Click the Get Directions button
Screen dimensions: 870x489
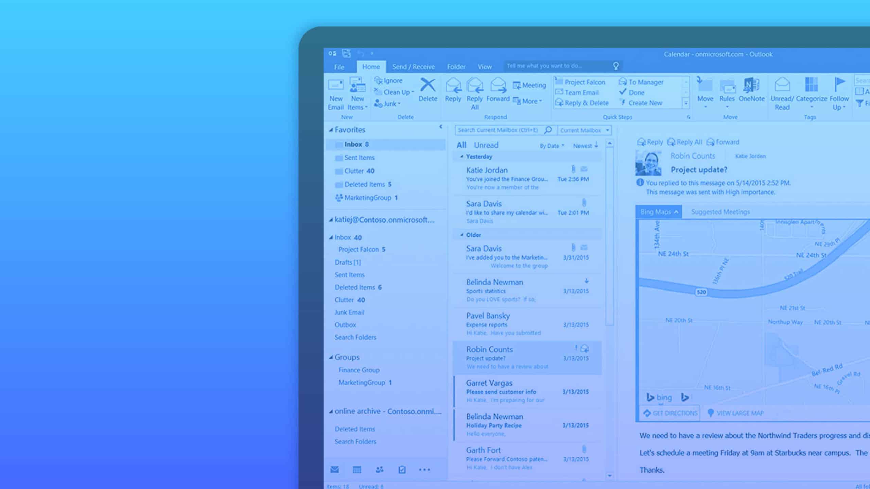pyautogui.click(x=669, y=413)
